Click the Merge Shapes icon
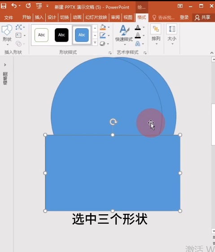215x252 pixels. point(18,44)
